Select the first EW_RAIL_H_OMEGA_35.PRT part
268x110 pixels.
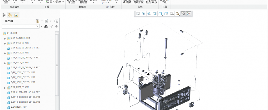(x=25, y=48)
